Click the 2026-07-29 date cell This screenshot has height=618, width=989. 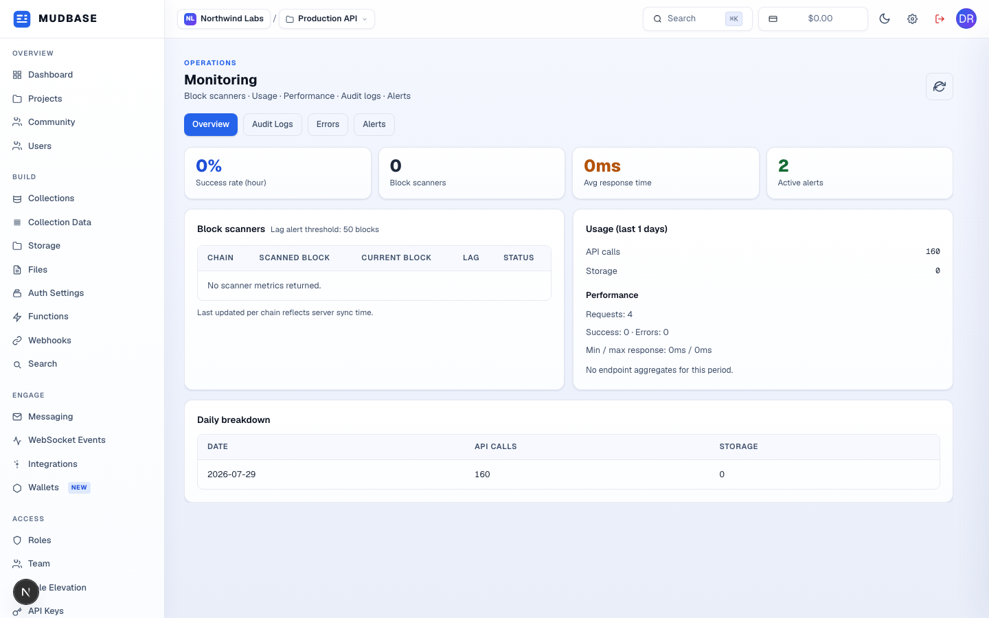pos(231,474)
